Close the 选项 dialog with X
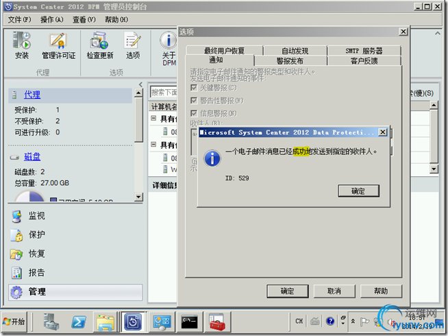The image size is (448, 336). [x=403, y=32]
